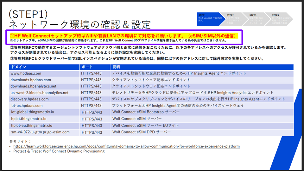Click HTTPS/443 in the us-west-2.kinesis row

[91, 93]
